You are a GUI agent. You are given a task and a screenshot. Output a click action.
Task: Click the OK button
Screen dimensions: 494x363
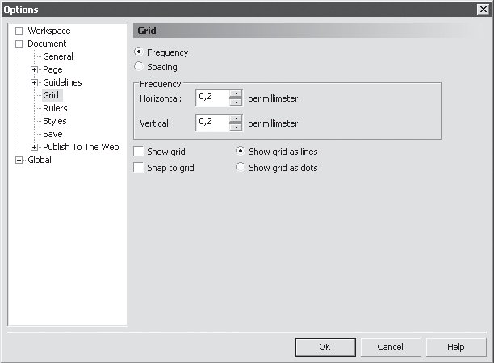click(x=325, y=347)
